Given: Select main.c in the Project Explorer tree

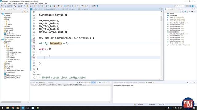Looking at the screenshot, I should click(x=11, y=50).
